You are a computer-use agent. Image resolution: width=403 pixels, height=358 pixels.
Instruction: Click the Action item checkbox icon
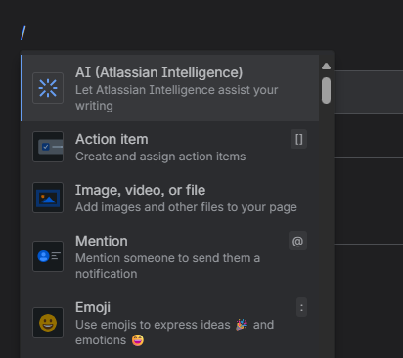tap(48, 147)
